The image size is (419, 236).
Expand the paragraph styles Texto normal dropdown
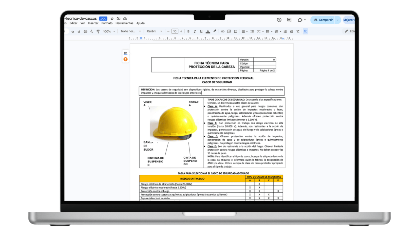pyautogui.click(x=130, y=31)
